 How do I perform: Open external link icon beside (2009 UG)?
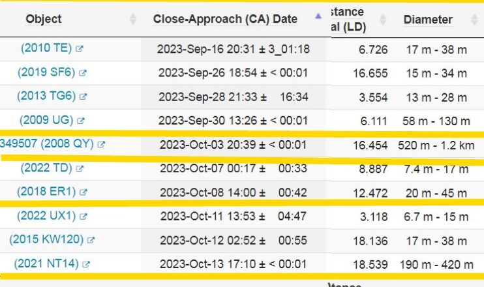point(81,121)
